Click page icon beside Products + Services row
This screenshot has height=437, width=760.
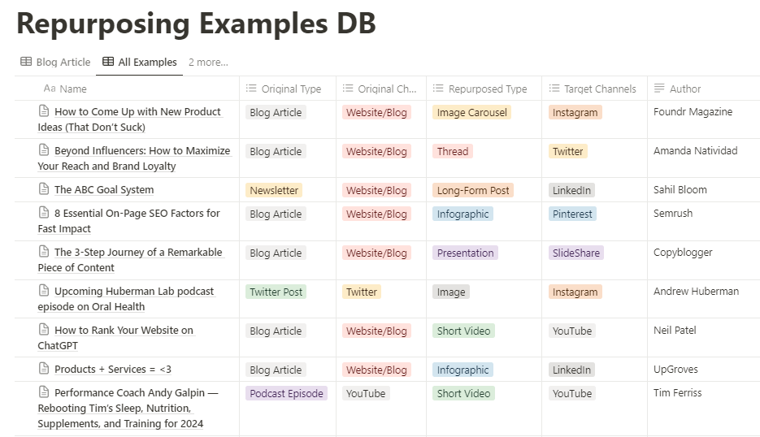point(44,369)
